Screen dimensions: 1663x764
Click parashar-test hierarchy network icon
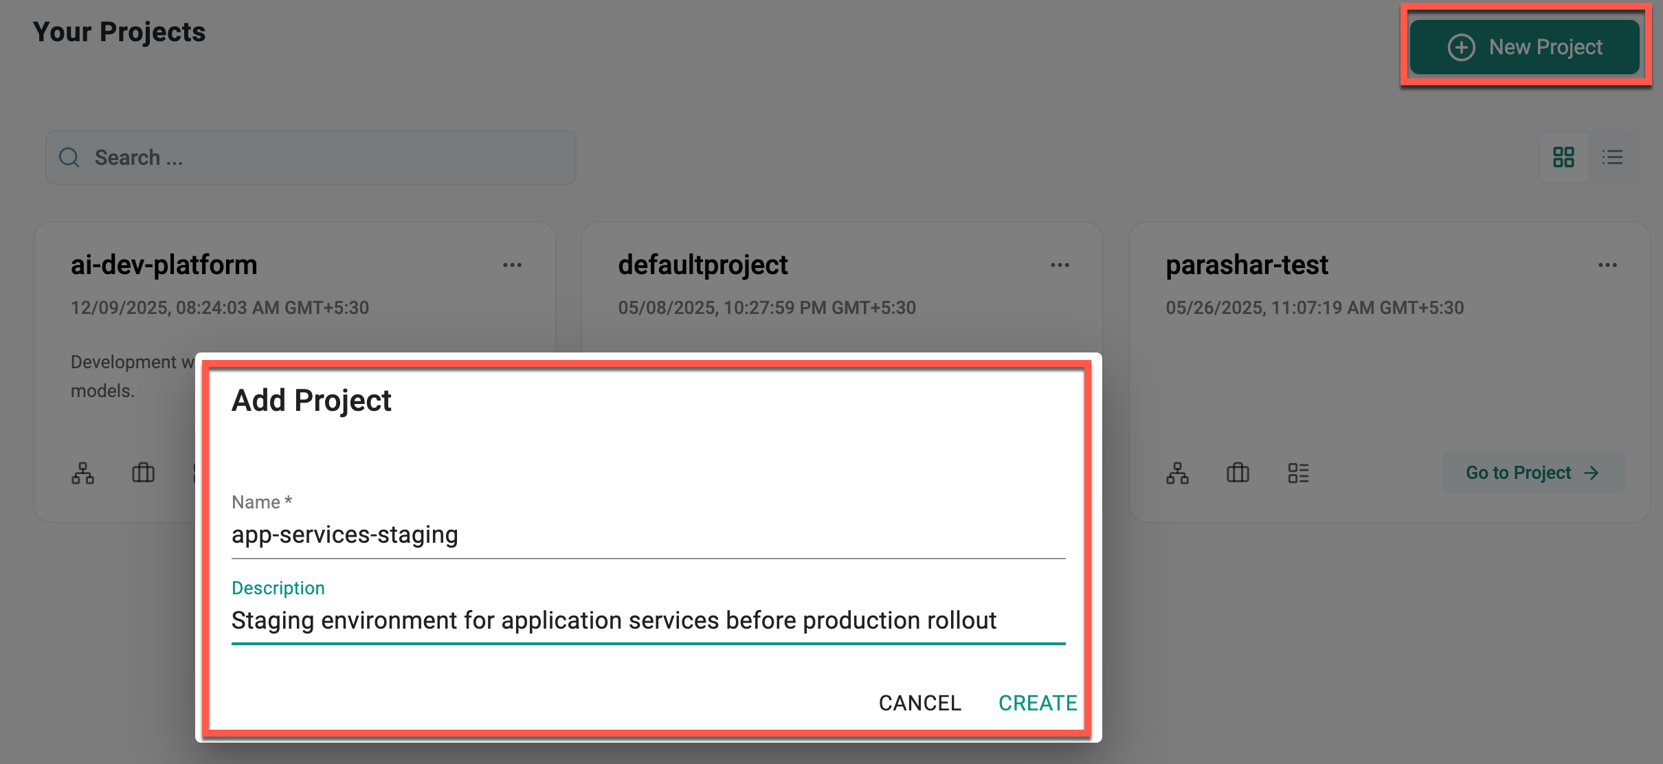(x=1177, y=473)
